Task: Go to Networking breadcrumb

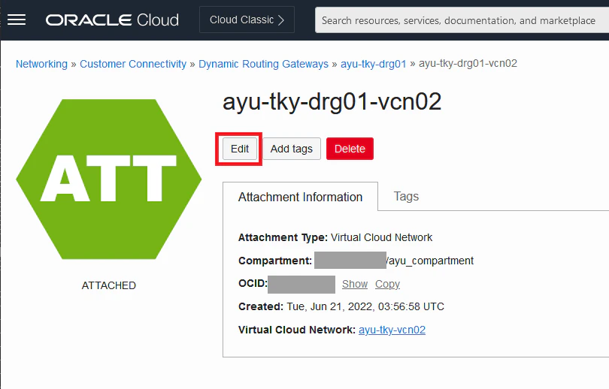Action: 41,64
